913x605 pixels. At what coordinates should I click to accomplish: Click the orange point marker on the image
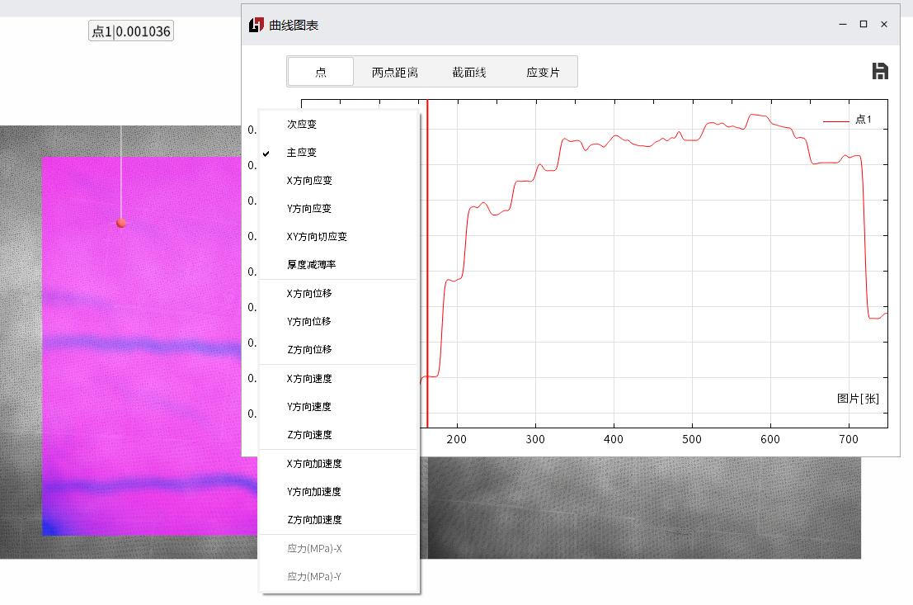[121, 223]
